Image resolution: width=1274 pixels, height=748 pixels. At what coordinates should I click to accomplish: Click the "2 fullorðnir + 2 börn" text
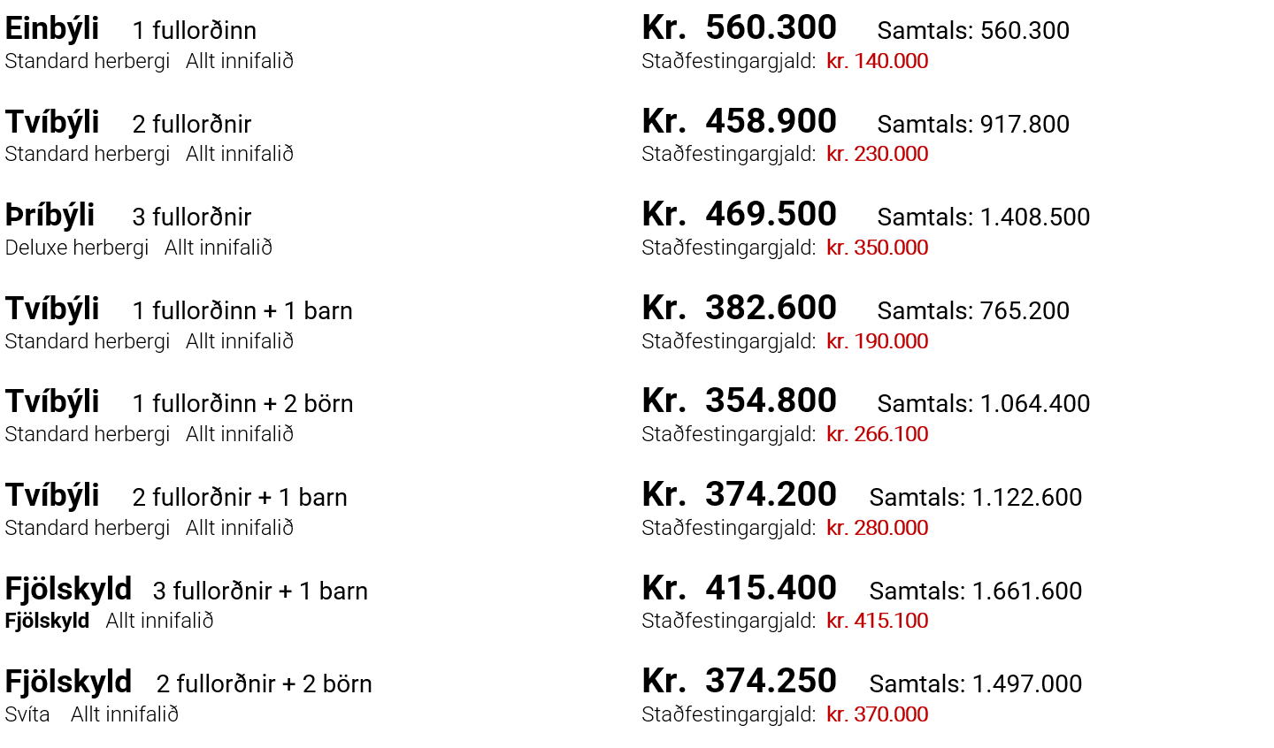pos(264,683)
